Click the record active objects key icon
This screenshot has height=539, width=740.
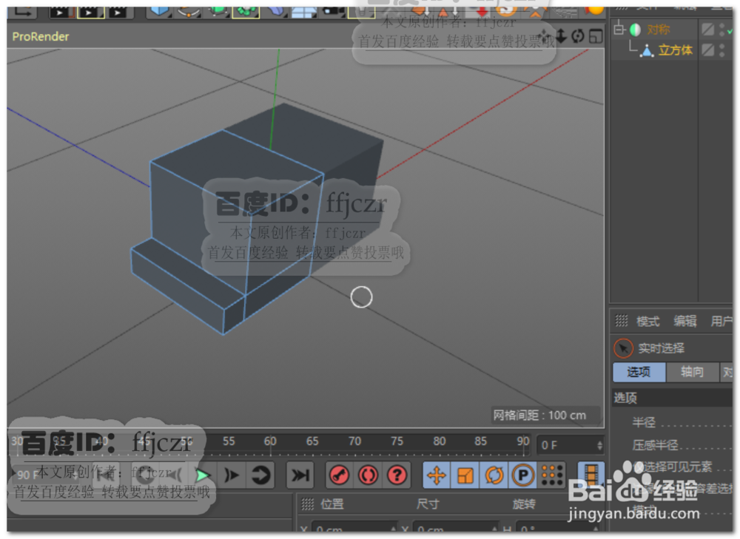coord(339,475)
